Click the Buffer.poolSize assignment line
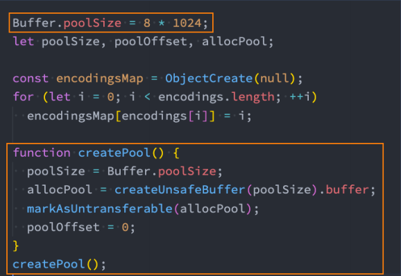 [x=110, y=23]
